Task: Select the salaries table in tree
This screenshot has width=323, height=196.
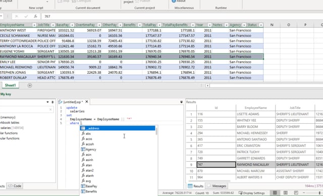Action: click(x=12, y=128)
